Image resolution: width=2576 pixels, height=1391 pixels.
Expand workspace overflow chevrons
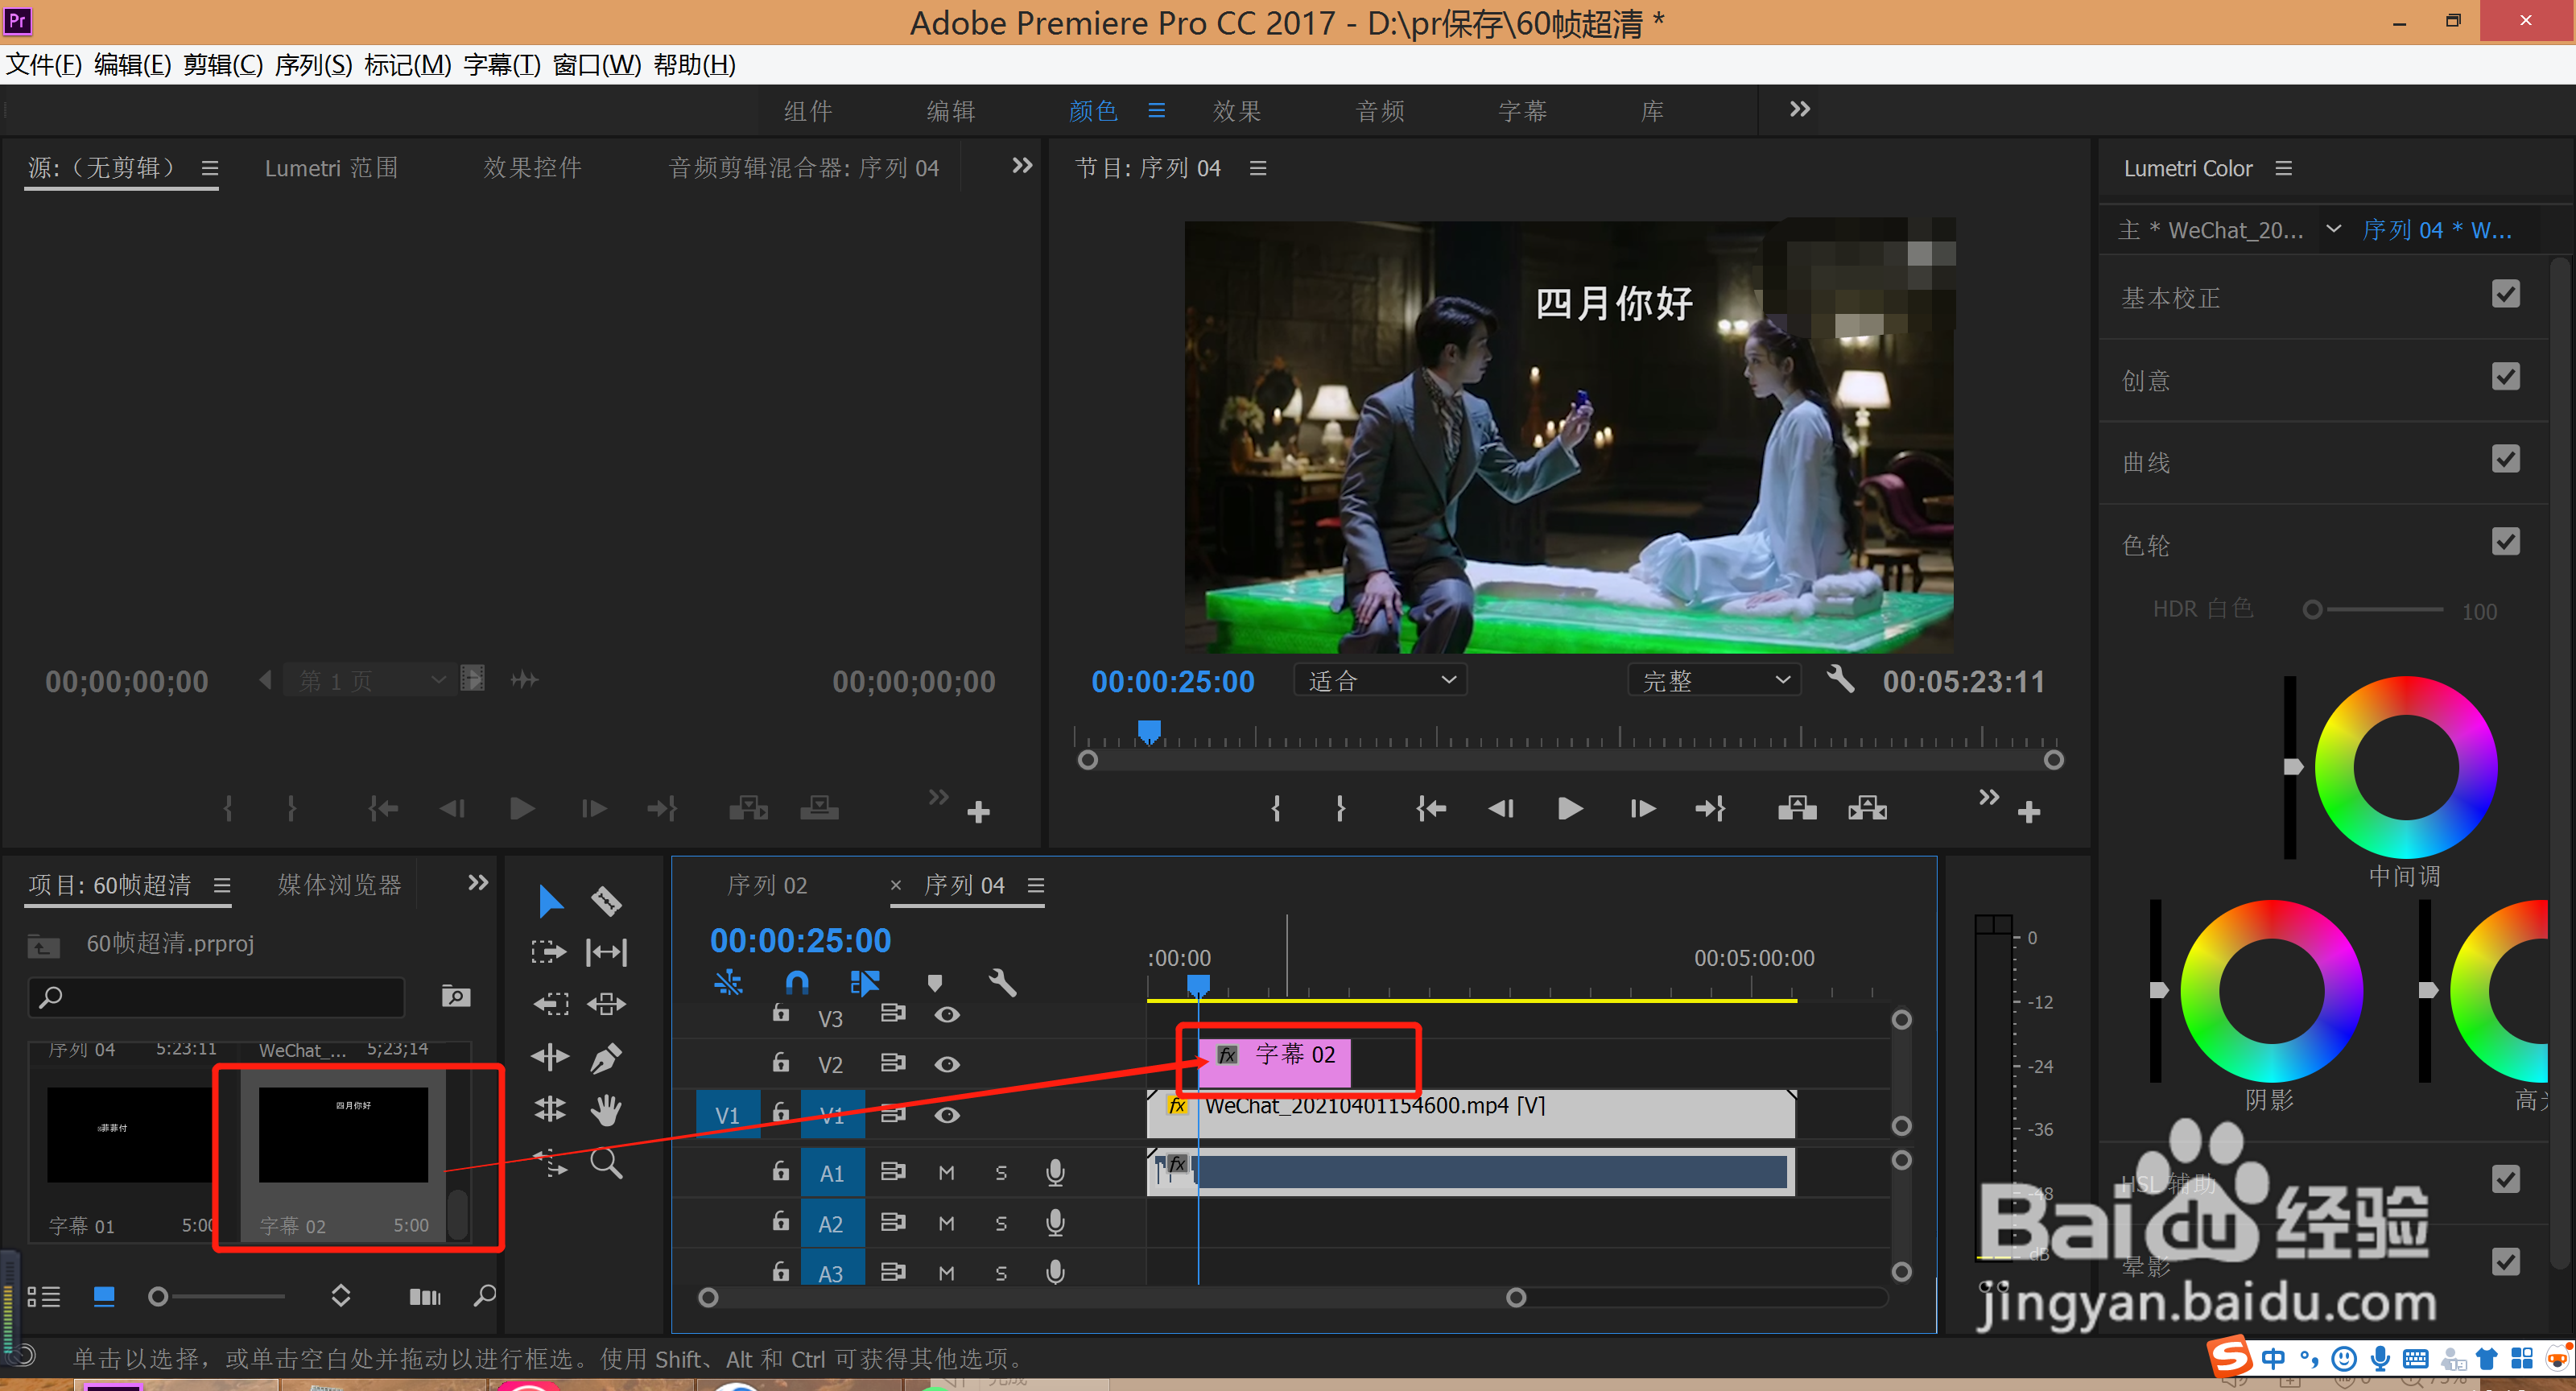(x=1799, y=109)
